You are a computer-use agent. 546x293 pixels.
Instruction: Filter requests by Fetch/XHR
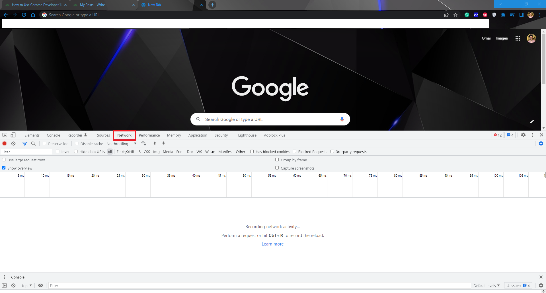pyautogui.click(x=125, y=152)
